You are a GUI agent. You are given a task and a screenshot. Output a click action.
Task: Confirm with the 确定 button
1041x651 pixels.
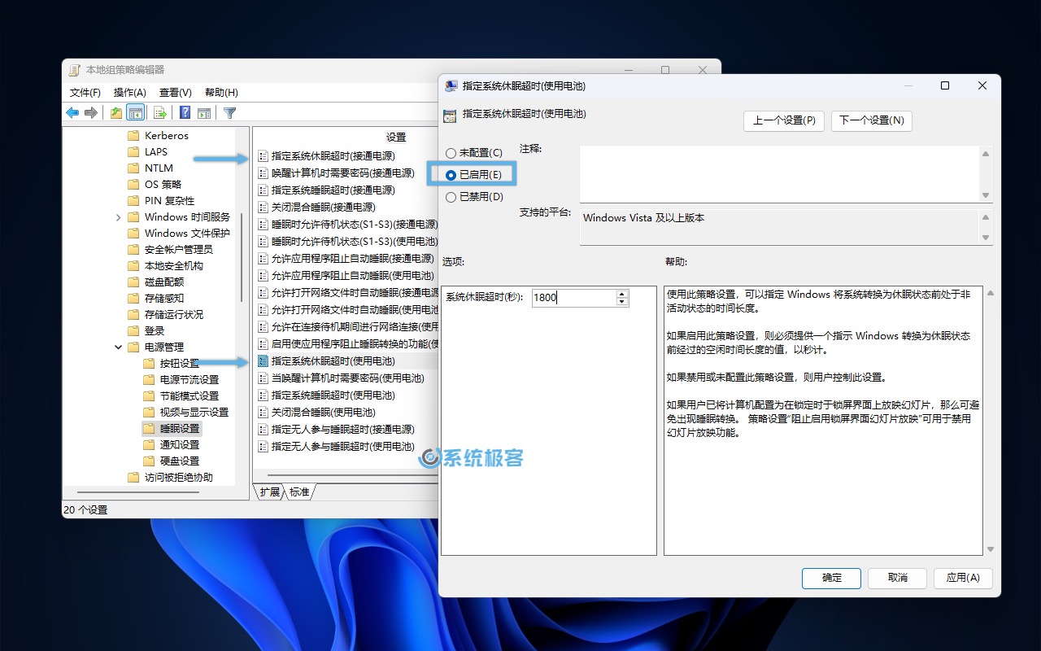832,578
